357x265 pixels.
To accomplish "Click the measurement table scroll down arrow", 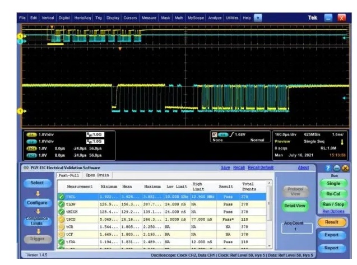I will pos(269,246).
